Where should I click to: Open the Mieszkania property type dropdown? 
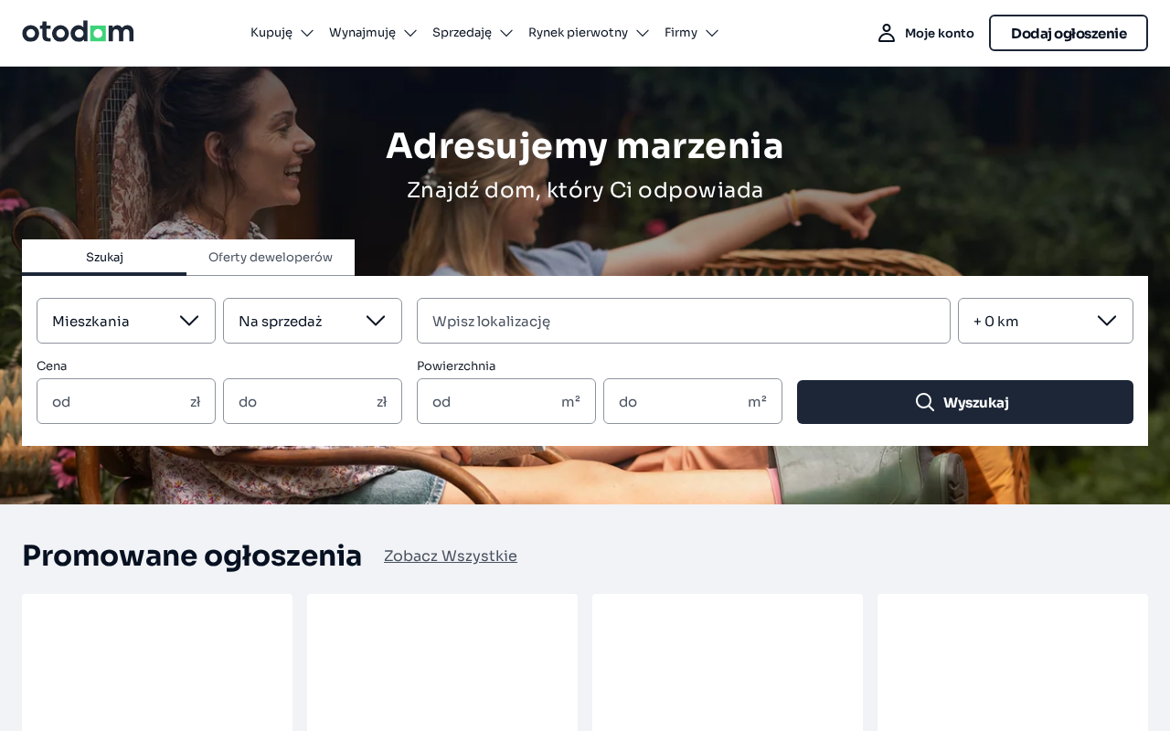[126, 321]
